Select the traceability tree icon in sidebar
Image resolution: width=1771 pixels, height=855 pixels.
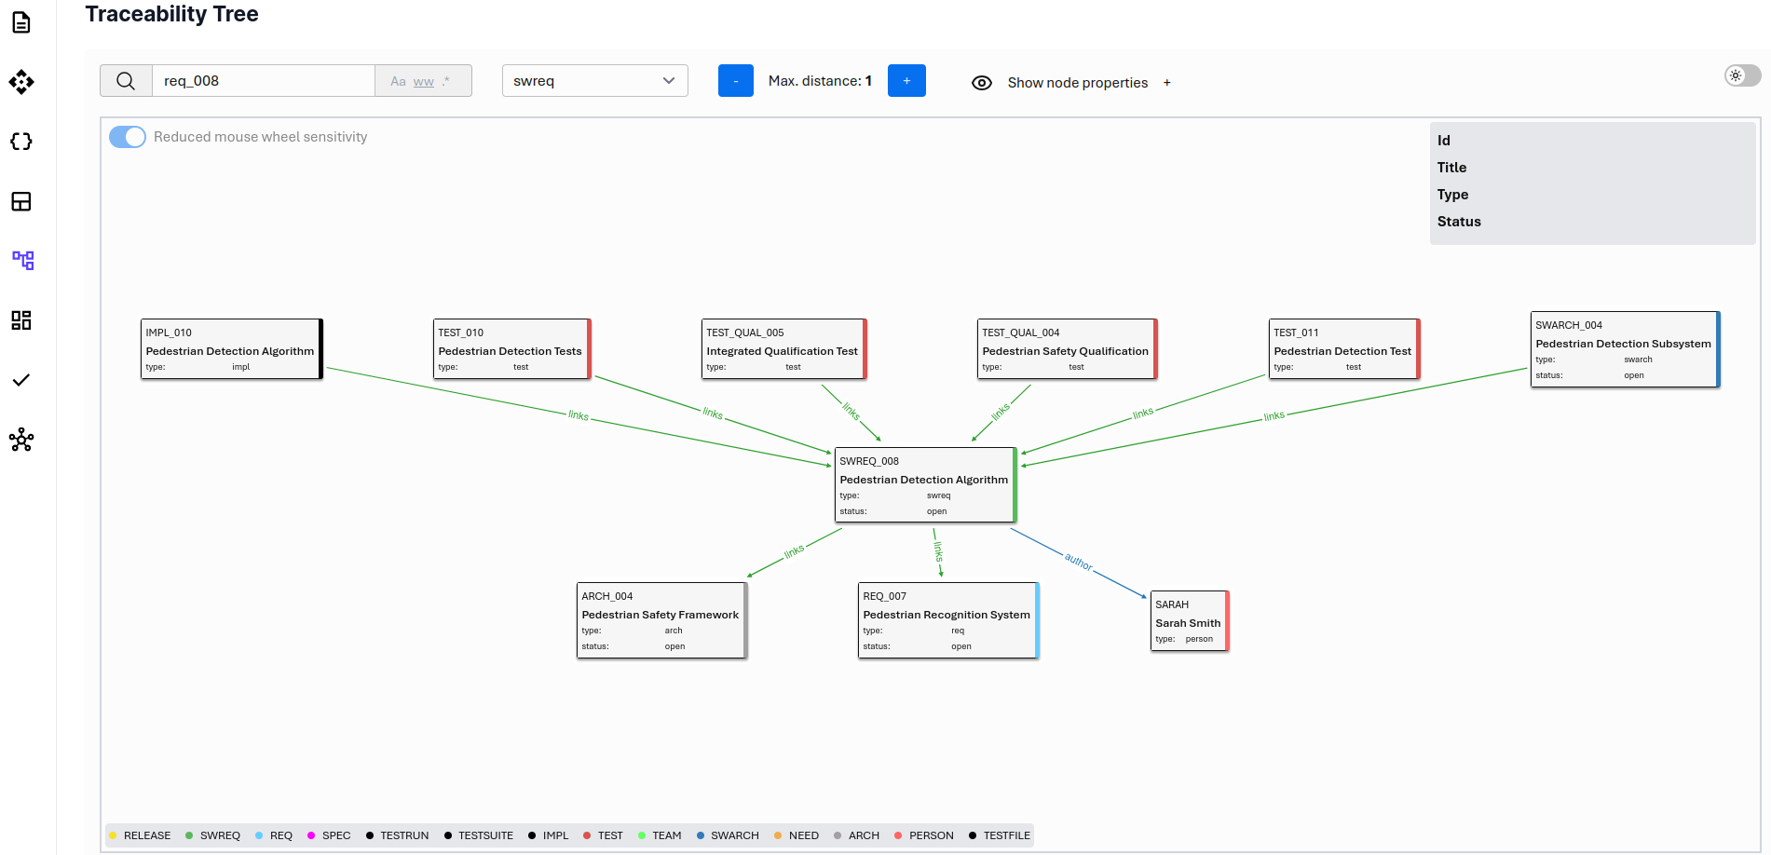point(22,261)
